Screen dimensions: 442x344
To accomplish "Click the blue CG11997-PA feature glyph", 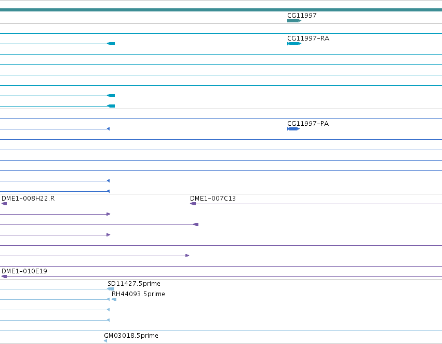I will pyautogui.click(x=293, y=129).
